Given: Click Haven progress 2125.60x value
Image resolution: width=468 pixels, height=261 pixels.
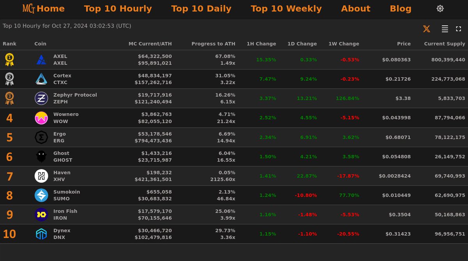Looking at the screenshot, I should (223, 180).
